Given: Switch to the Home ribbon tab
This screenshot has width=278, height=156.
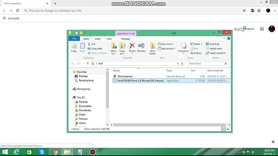Looking at the screenshot, I should 86,39.
